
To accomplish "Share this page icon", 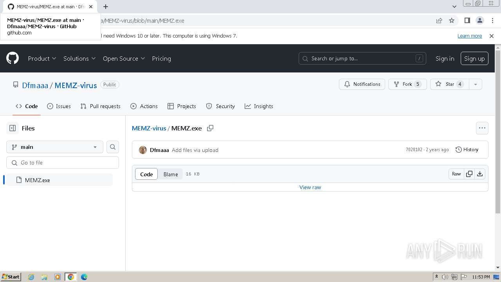I will pyautogui.click(x=439, y=20).
